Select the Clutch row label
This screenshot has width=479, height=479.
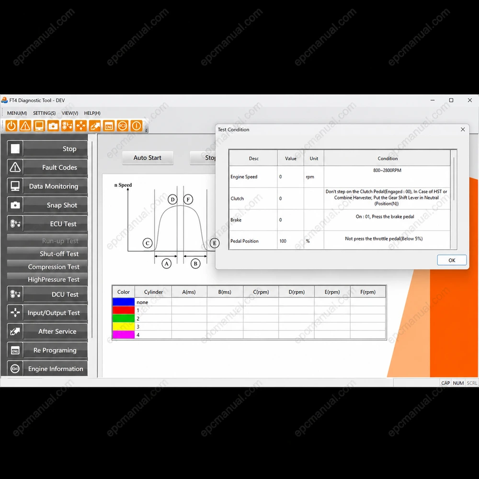[237, 198]
